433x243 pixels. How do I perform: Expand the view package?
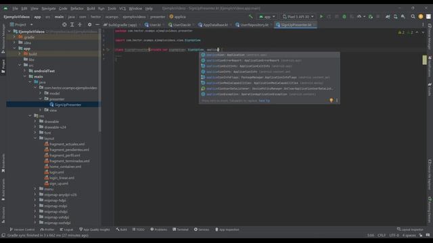[41, 110]
